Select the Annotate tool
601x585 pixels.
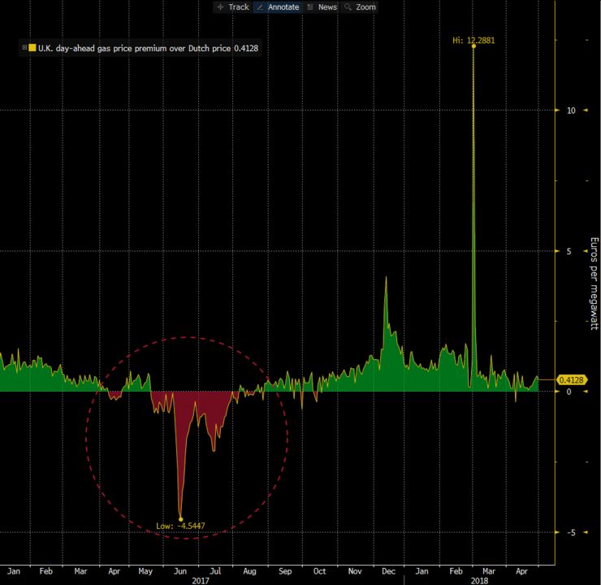(279, 6)
